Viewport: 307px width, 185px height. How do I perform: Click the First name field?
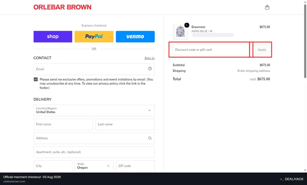pyautogui.click(x=63, y=124)
